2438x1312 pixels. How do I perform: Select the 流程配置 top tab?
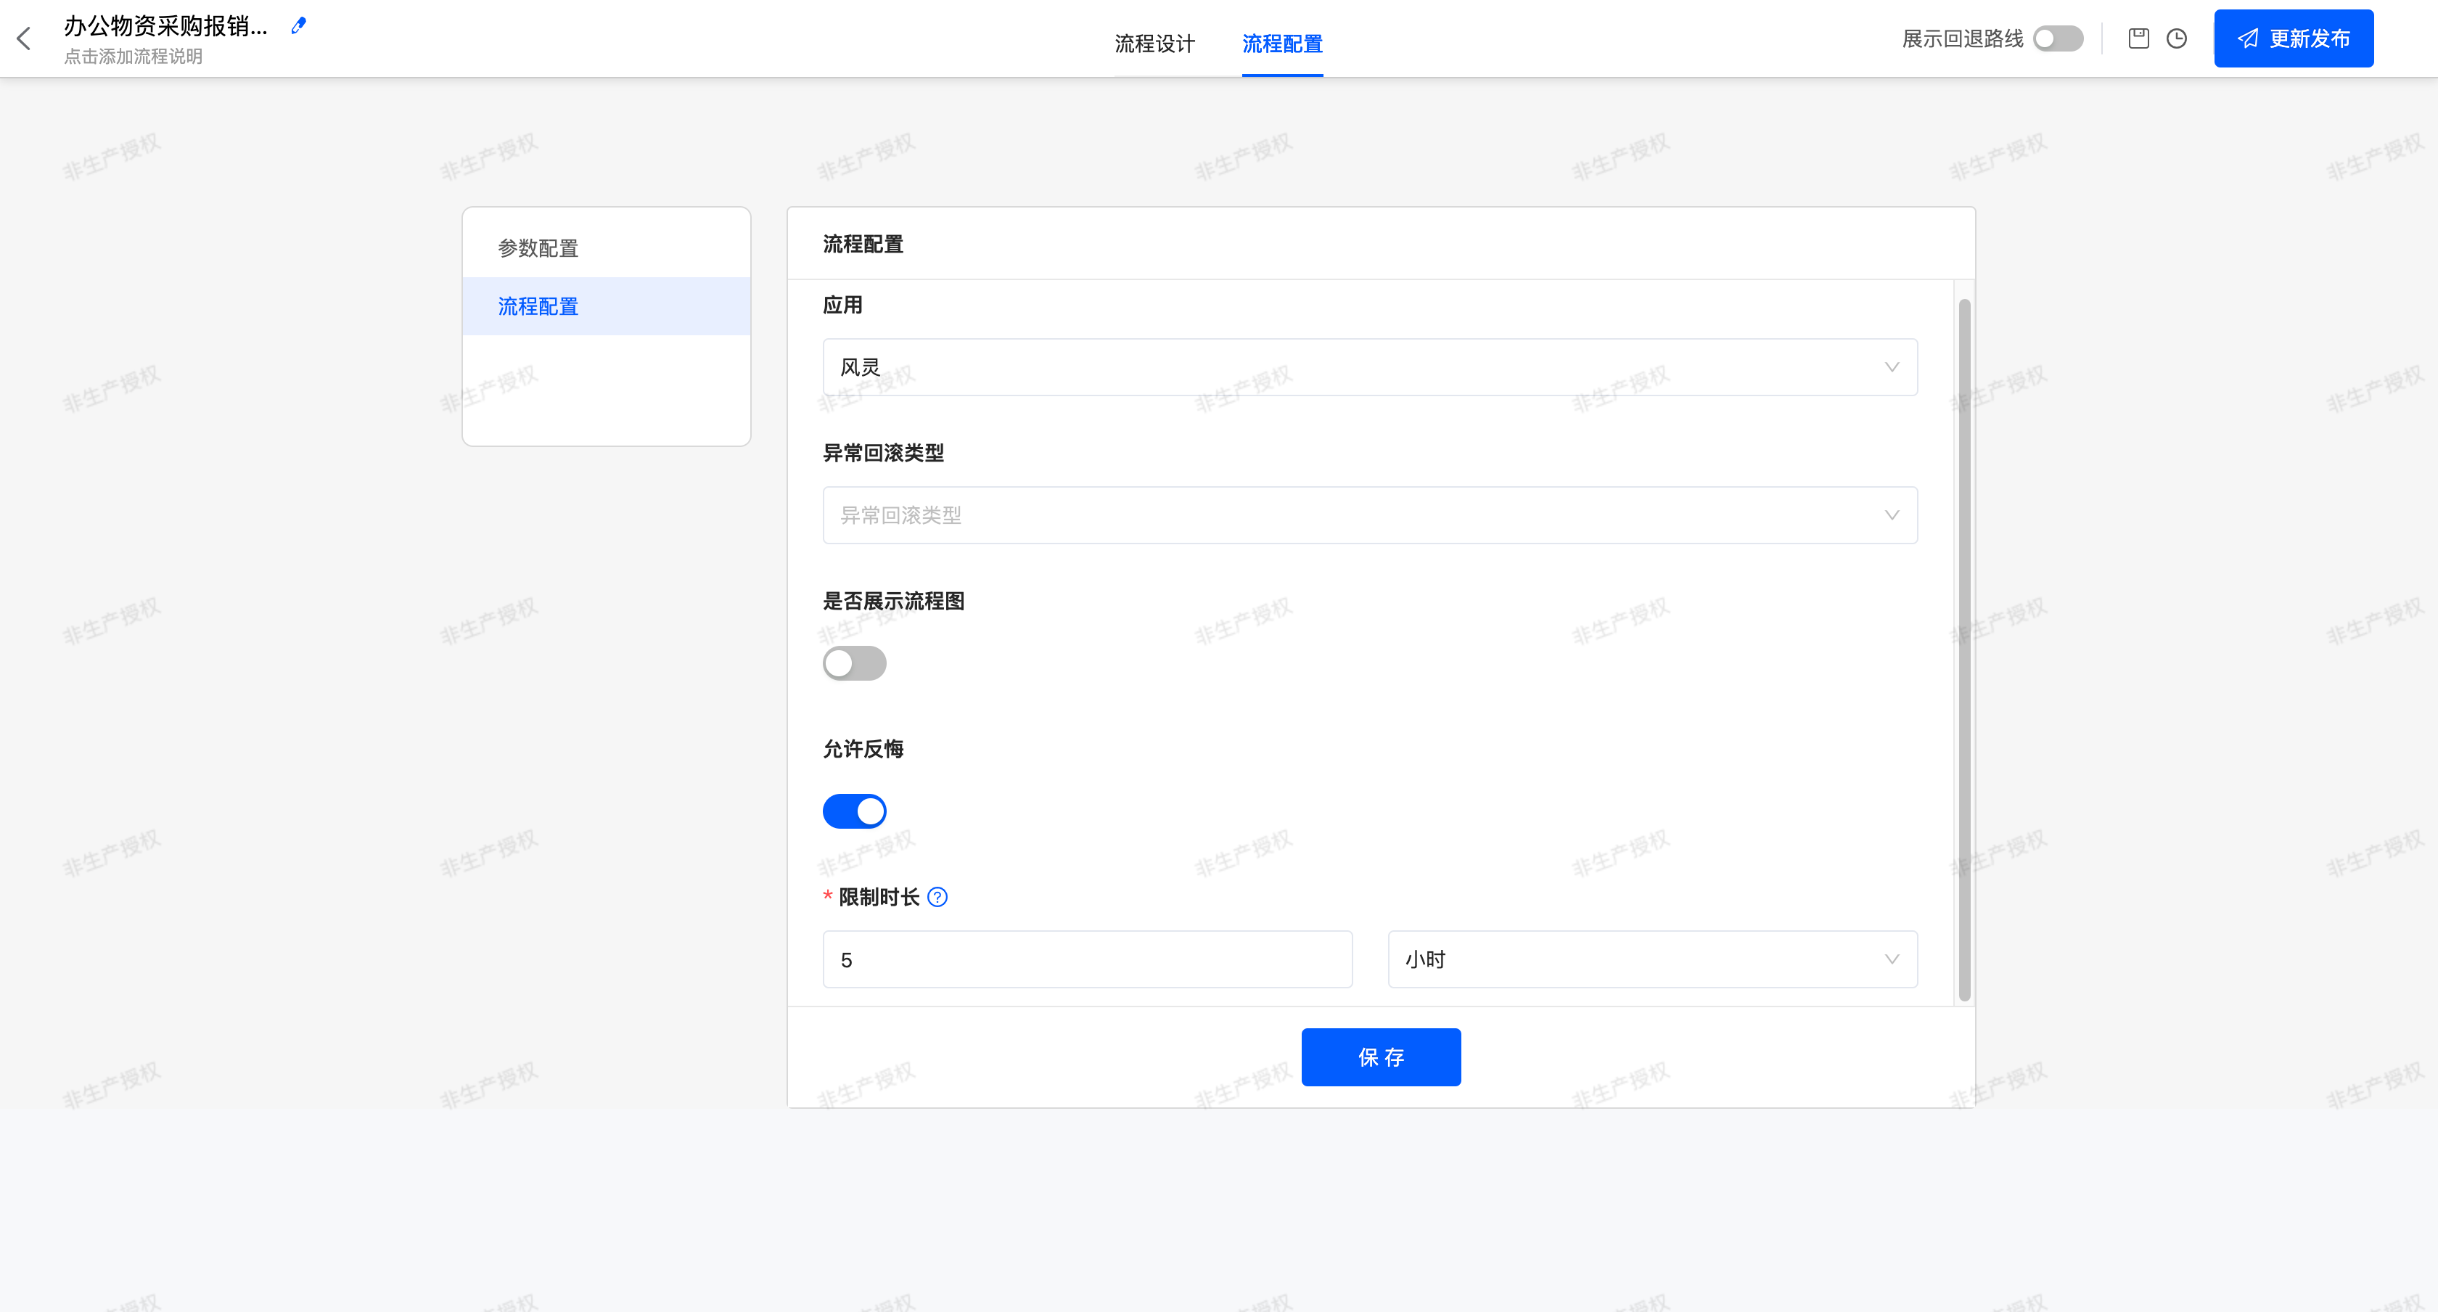click(1281, 44)
